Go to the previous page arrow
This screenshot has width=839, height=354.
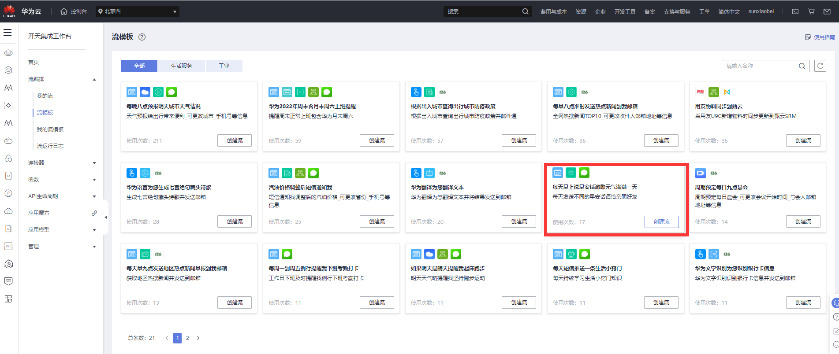(167, 338)
